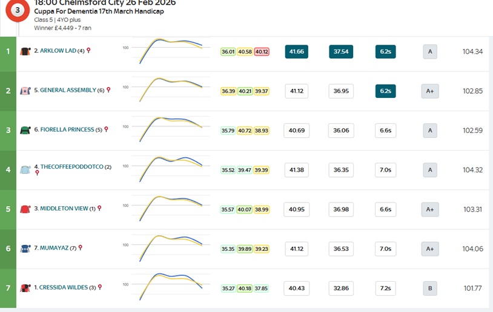Click the pin icon beside Middleton View
The height and width of the screenshot is (312, 493).
point(99,208)
